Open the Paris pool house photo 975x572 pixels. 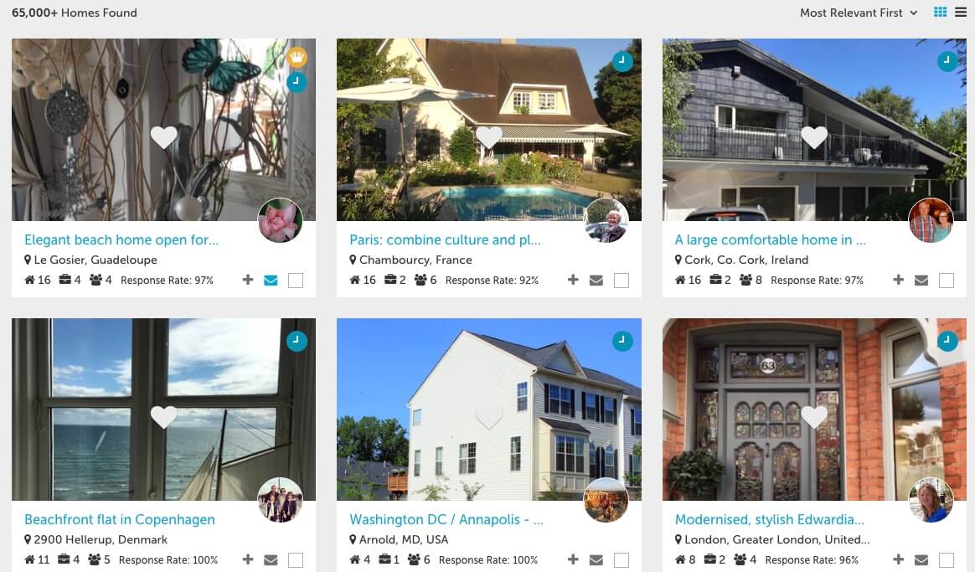tap(488, 130)
